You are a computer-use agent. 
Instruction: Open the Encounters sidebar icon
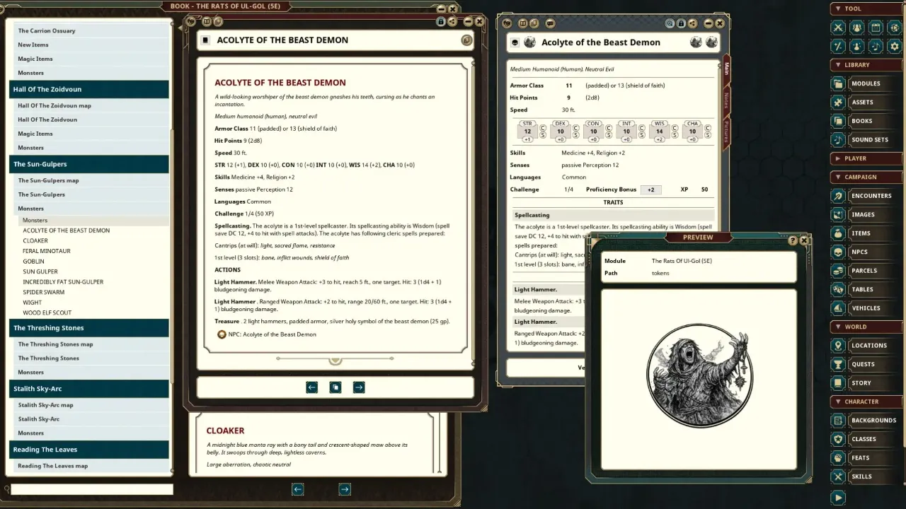(839, 196)
